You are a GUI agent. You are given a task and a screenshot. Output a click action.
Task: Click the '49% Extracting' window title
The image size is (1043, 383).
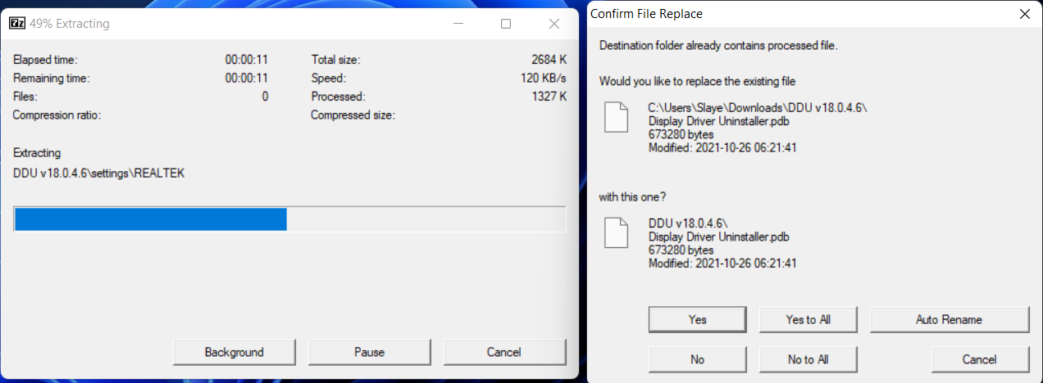pyautogui.click(x=70, y=24)
